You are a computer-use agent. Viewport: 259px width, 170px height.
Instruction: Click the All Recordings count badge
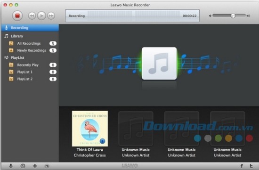[x=53, y=43]
